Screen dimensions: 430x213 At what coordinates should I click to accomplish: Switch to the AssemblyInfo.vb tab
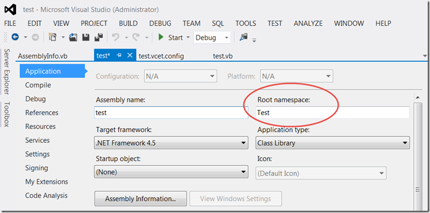click(x=43, y=56)
